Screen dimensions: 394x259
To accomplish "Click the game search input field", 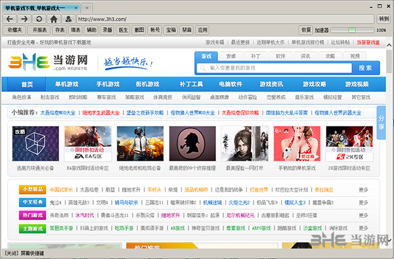I will tap(274, 68).
